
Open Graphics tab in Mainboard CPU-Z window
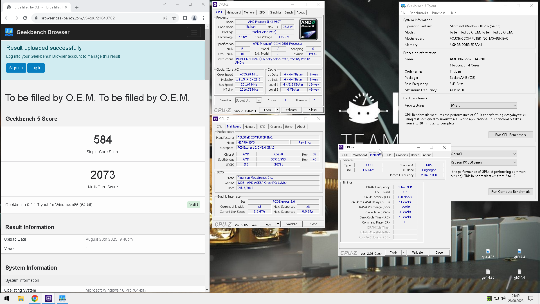click(276, 127)
